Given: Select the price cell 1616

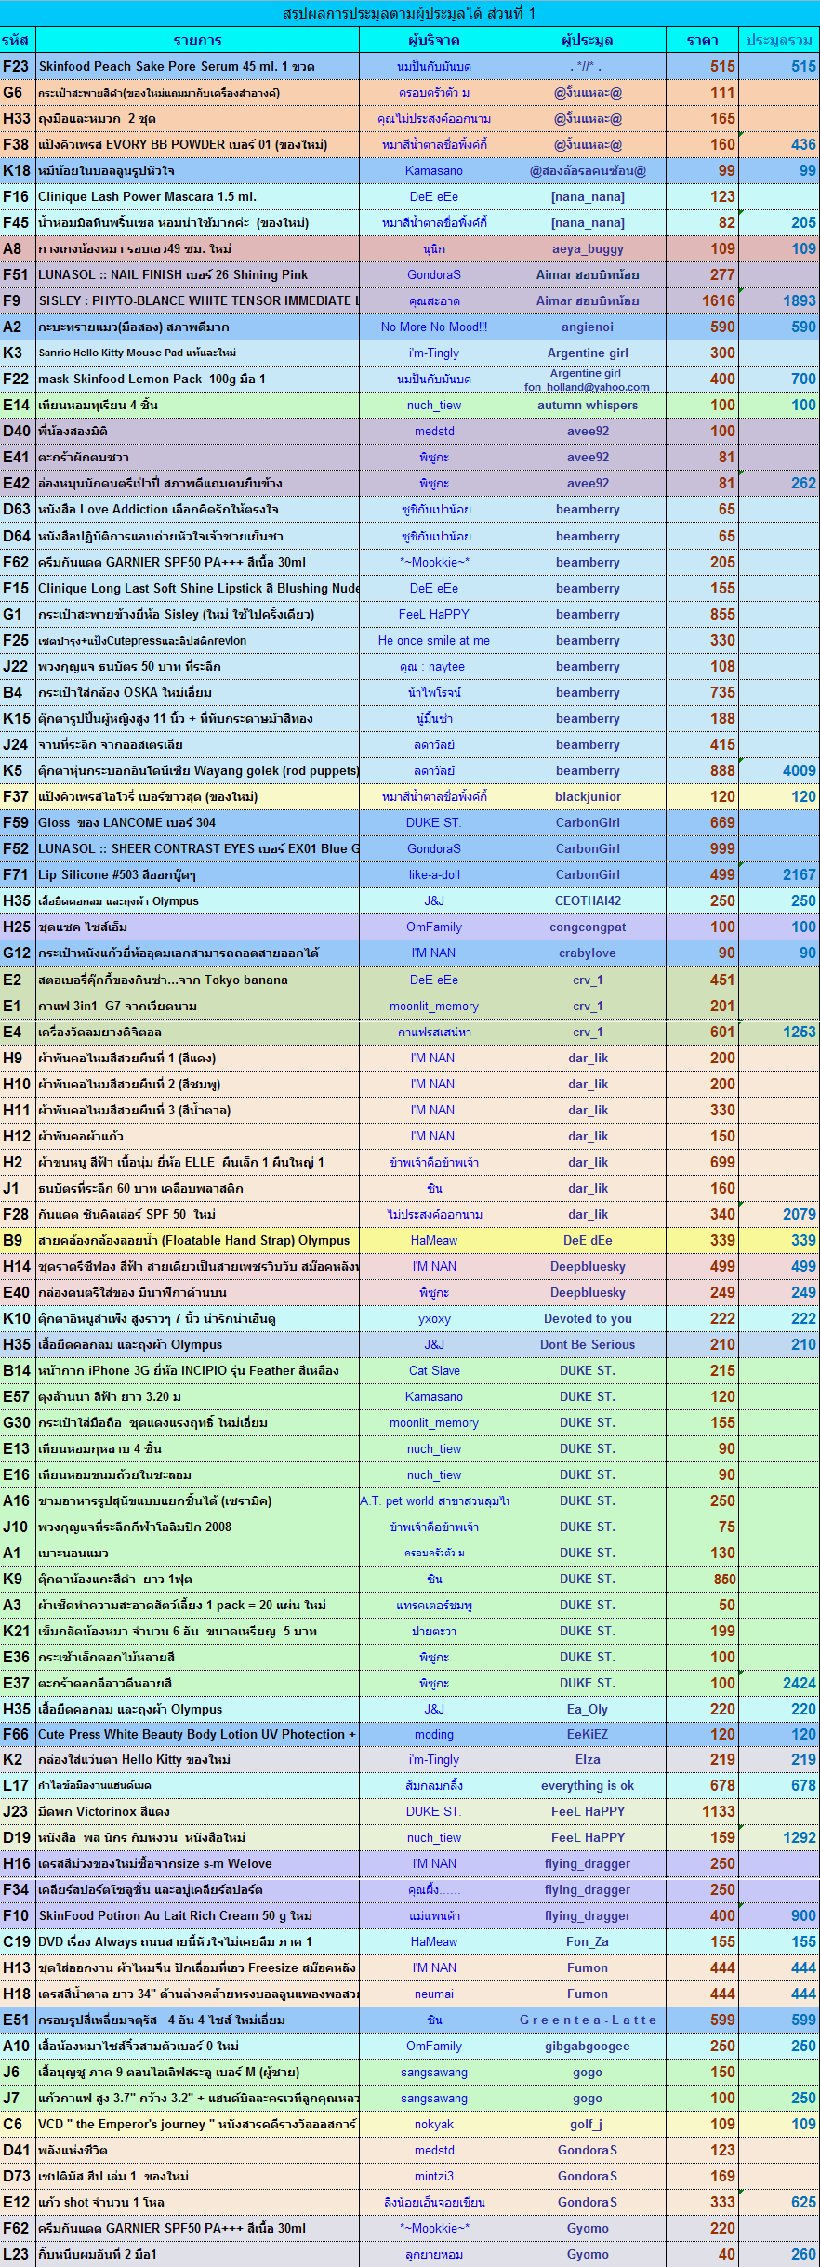Looking at the screenshot, I should [702, 300].
